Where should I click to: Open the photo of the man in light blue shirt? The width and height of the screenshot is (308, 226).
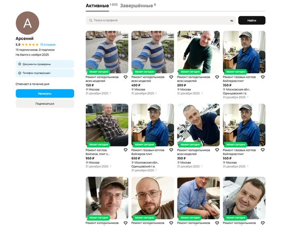[x=199, y=198]
